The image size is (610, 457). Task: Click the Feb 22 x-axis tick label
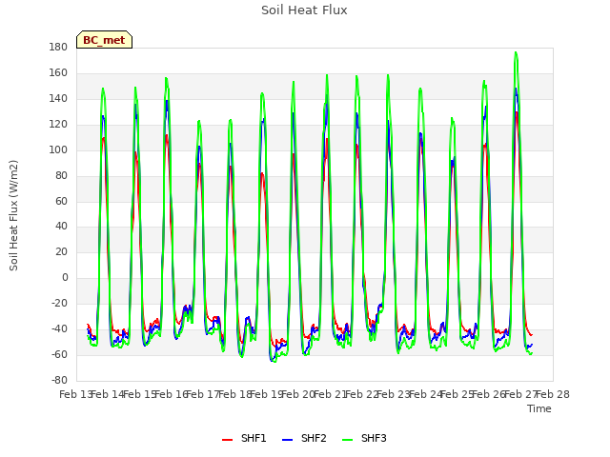click(362, 394)
